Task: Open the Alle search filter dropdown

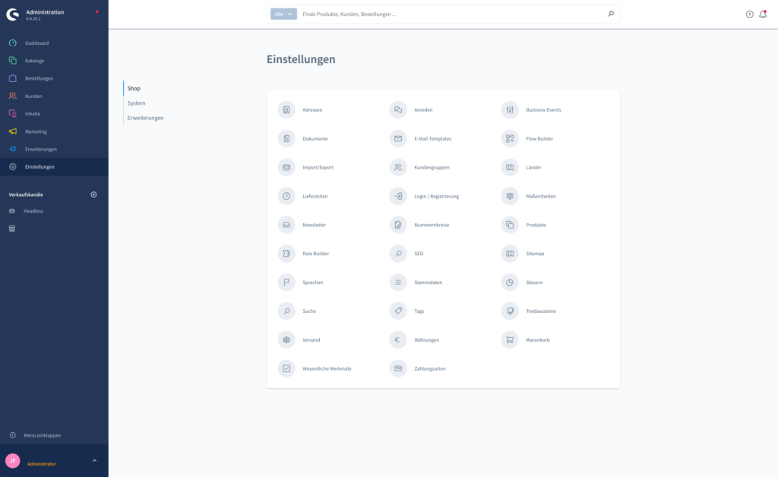Action: (283, 14)
